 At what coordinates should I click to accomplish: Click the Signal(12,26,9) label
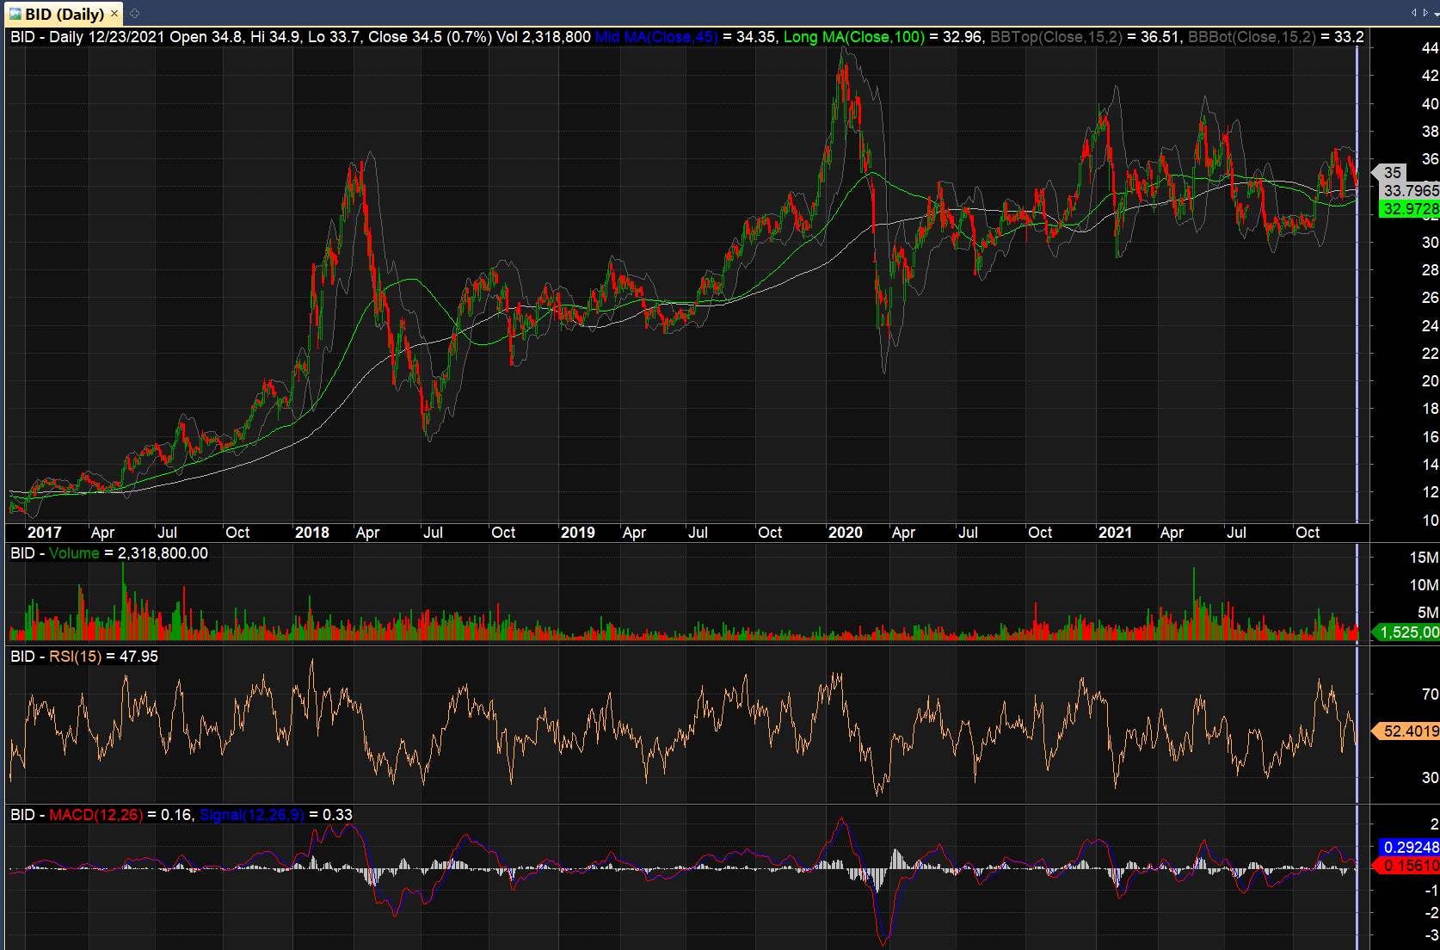coord(252,815)
